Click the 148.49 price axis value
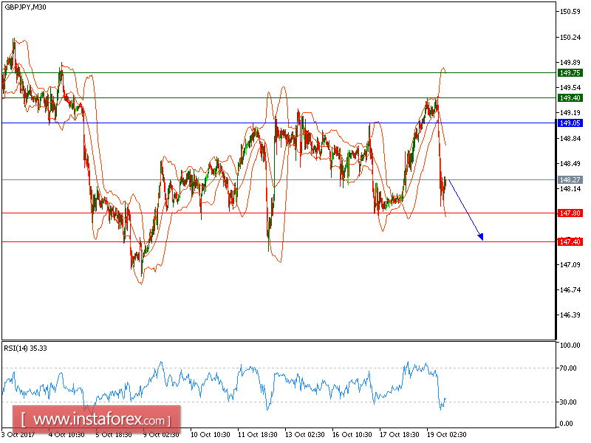The height and width of the screenshot is (443, 591). 570,163
